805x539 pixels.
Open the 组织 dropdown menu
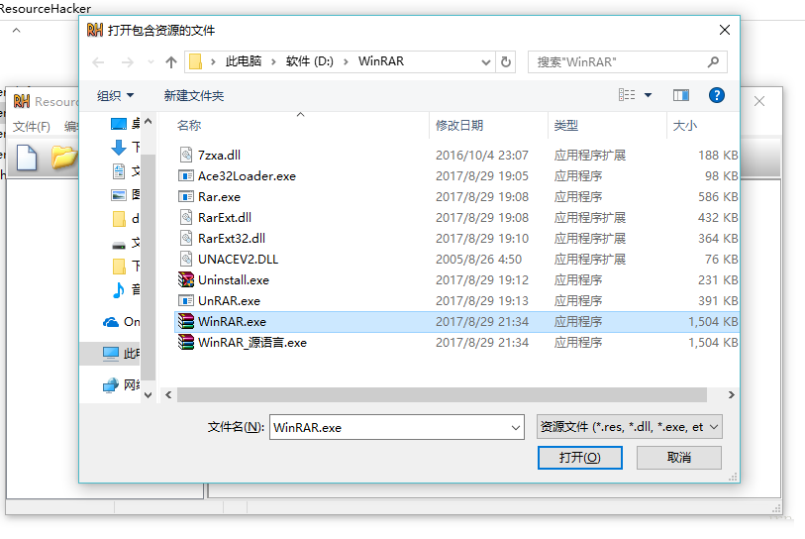pyautogui.click(x=116, y=95)
